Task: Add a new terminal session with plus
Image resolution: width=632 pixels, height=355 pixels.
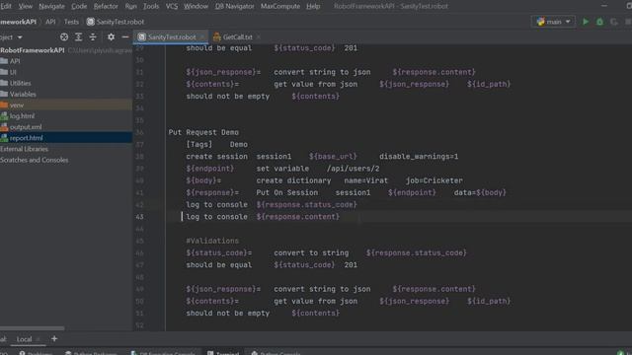Action: click(x=54, y=339)
